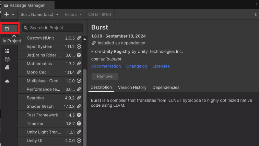Screen dimensions: 259x146
Task: Select the Unity UI package row
Action: coord(50,141)
